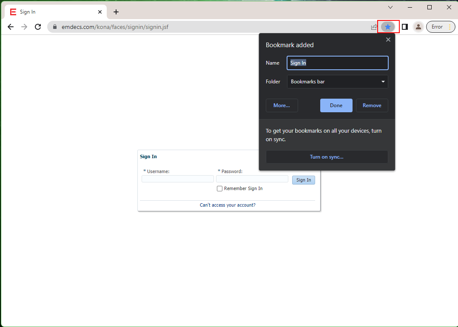458x327 pixels.
Task: Open the browser side panel
Action: (x=405, y=27)
